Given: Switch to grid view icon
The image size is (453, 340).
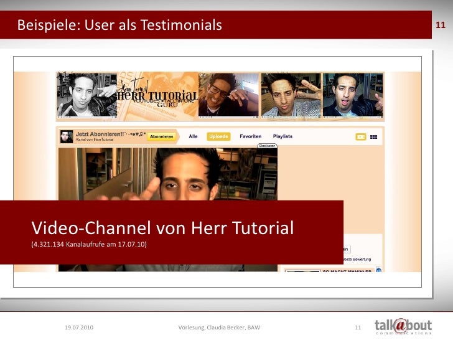Looking at the screenshot, I should click(x=373, y=137).
